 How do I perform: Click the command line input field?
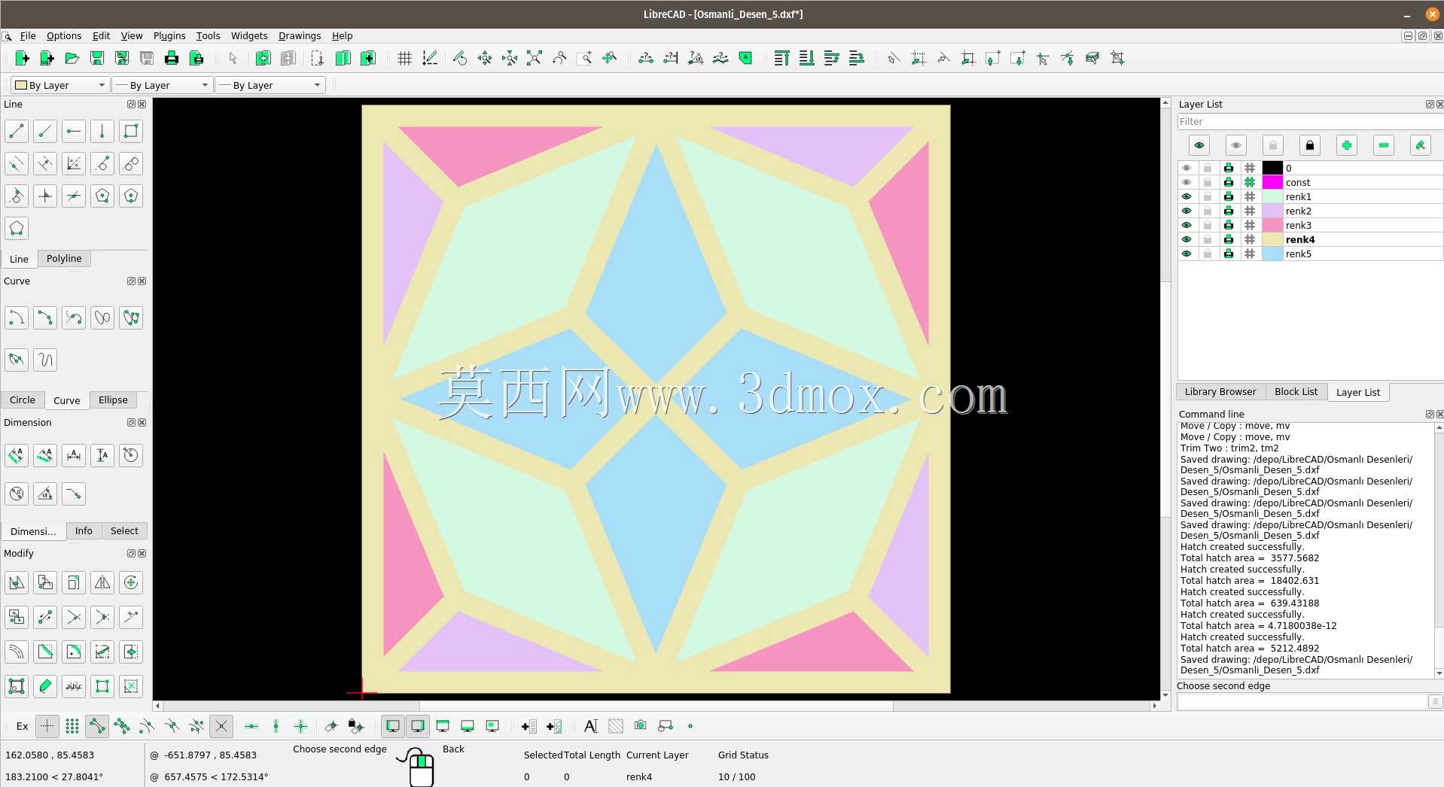(1302, 701)
